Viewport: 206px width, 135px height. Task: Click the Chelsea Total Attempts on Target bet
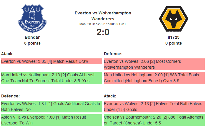[x=154, y=120]
